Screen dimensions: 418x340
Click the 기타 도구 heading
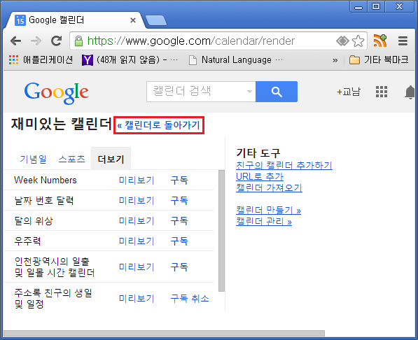258,153
